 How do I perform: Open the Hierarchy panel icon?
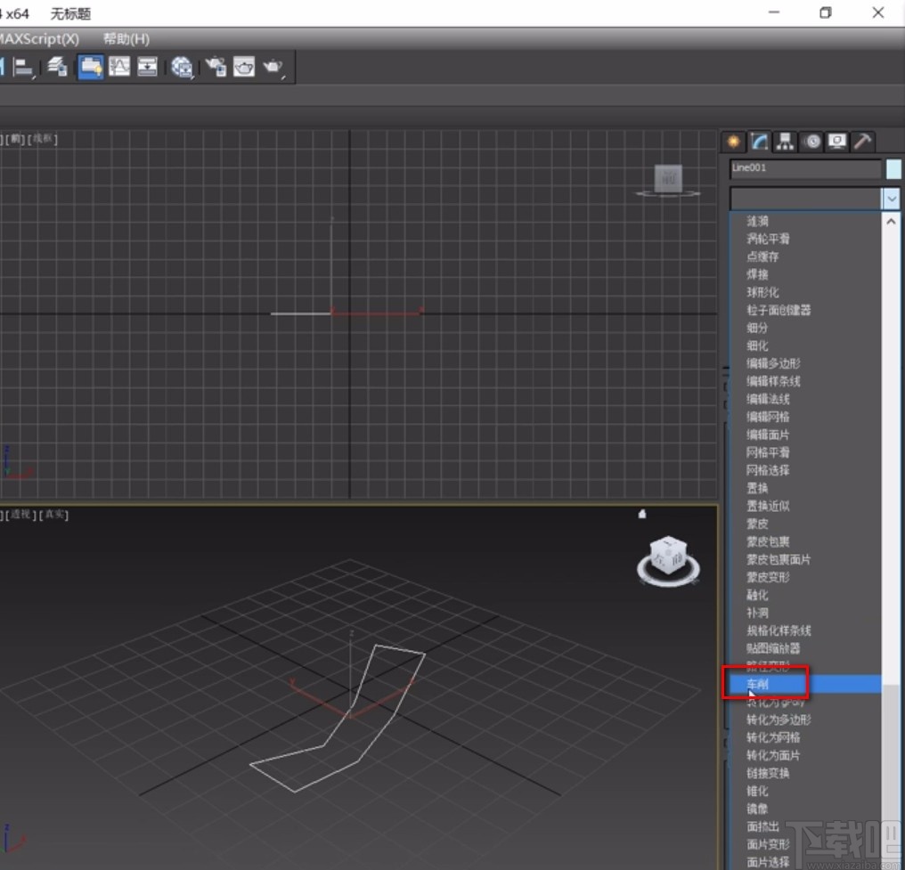pyautogui.click(x=785, y=142)
